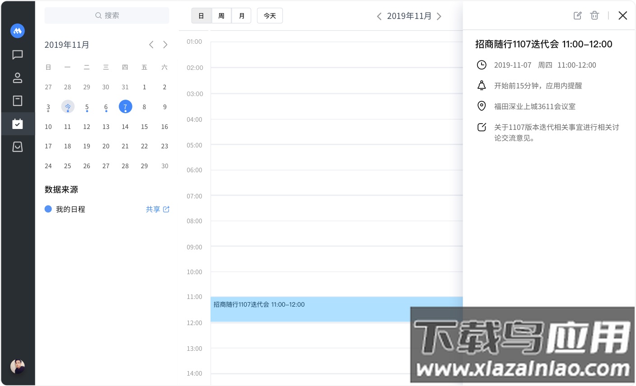Delete the event using trash icon
636x386 pixels.
pyautogui.click(x=594, y=15)
